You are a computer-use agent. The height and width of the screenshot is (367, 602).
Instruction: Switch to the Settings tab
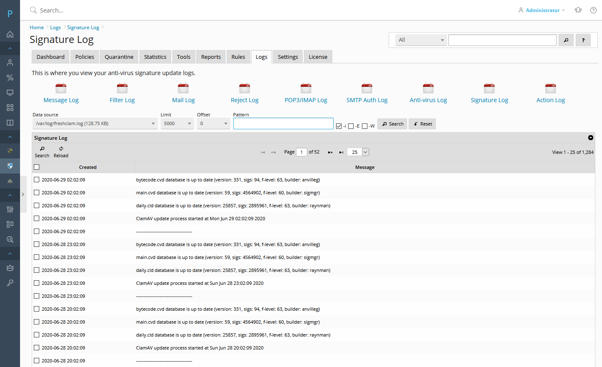(x=288, y=57)
